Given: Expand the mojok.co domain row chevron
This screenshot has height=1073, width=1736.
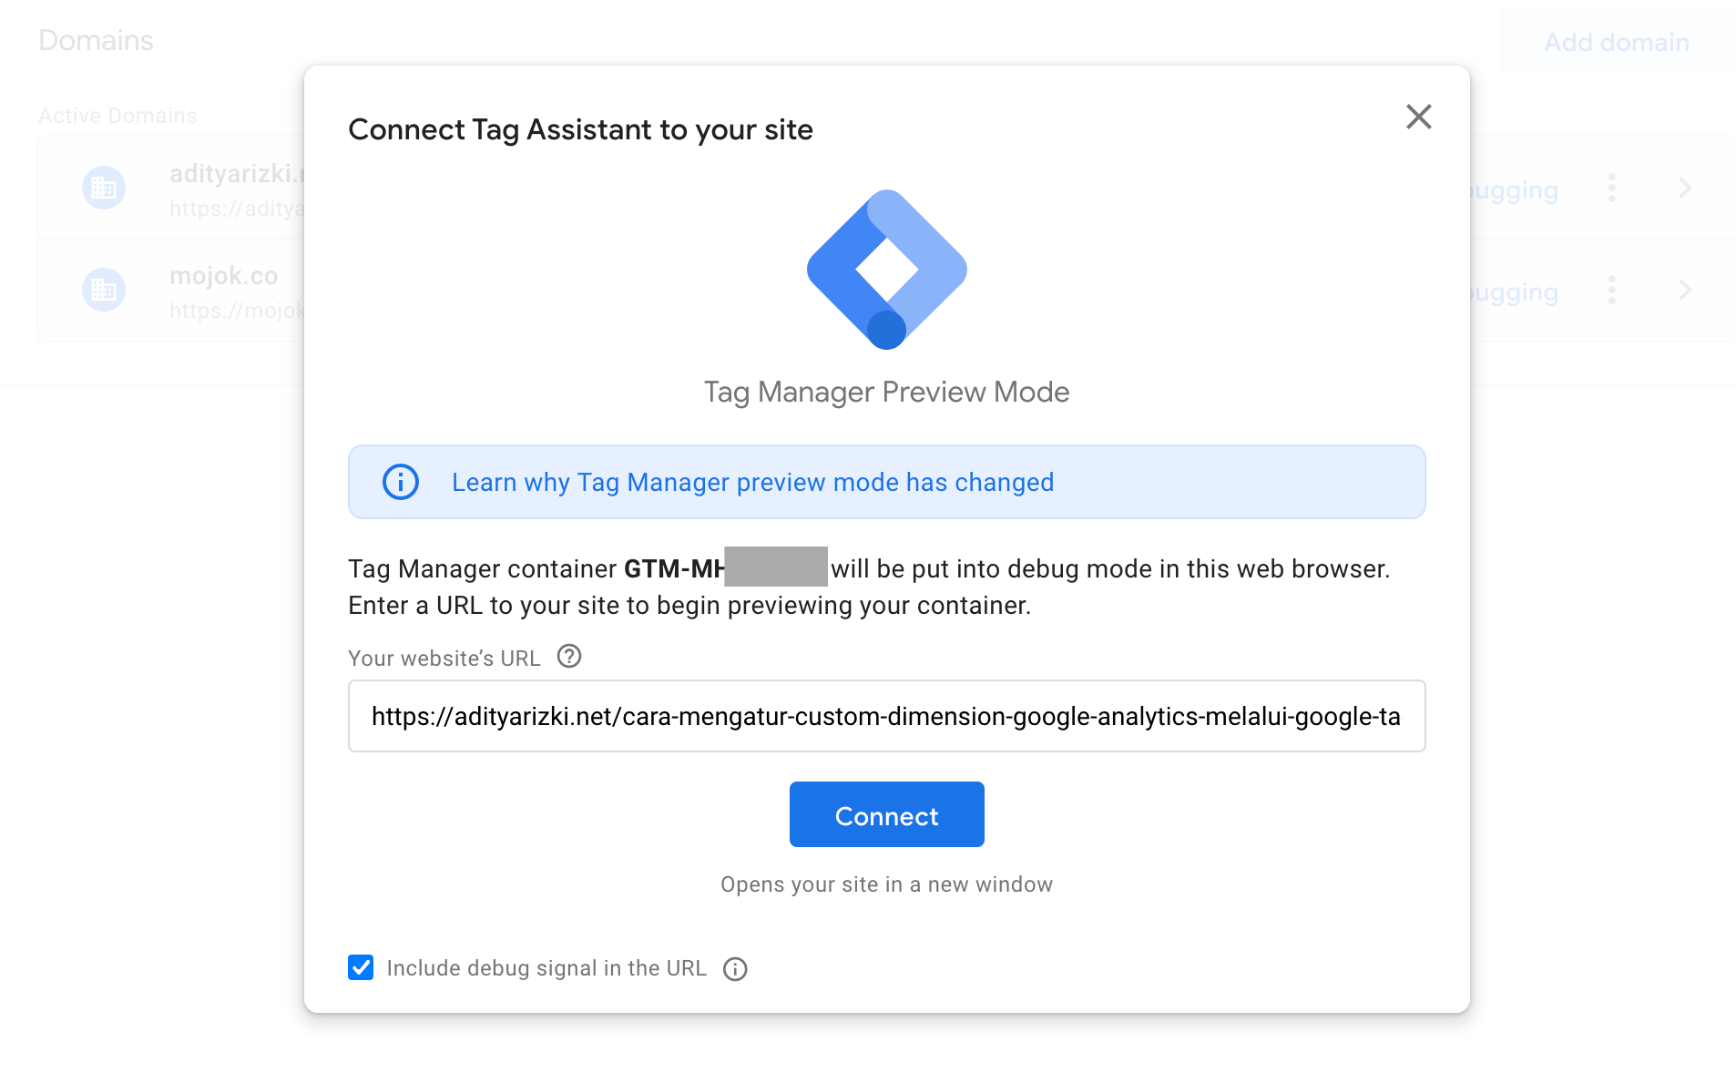Looking at the screenshot, I should pyautogui.click(x=1685, y=290).
